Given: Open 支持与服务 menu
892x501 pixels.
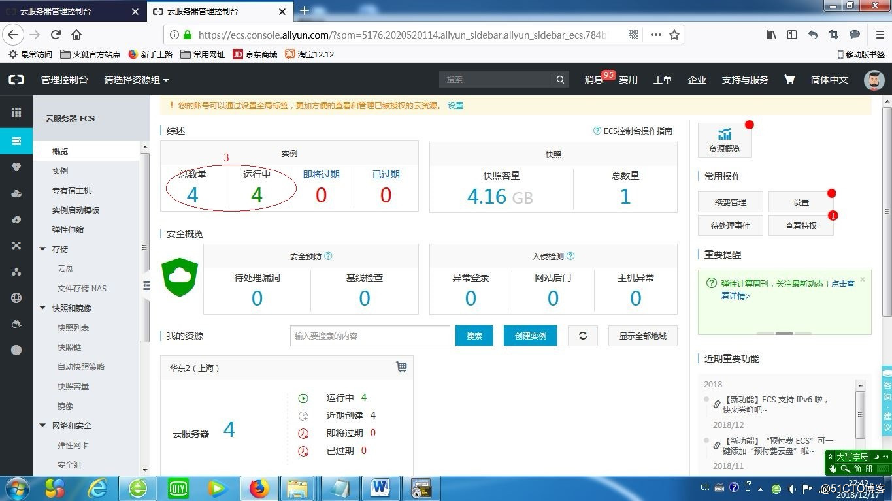Looking at the screenshot, I should [x=745, y=80].
